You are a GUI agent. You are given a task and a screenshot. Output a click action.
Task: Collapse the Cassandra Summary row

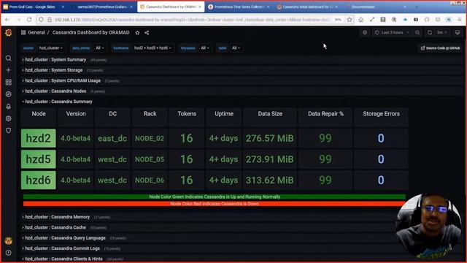[x=58, y=102]
